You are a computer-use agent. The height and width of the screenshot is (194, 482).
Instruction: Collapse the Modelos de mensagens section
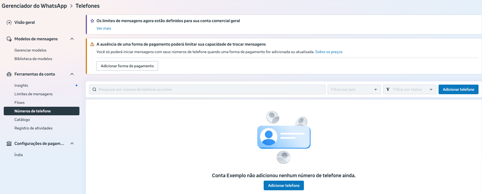coord(72,39)
